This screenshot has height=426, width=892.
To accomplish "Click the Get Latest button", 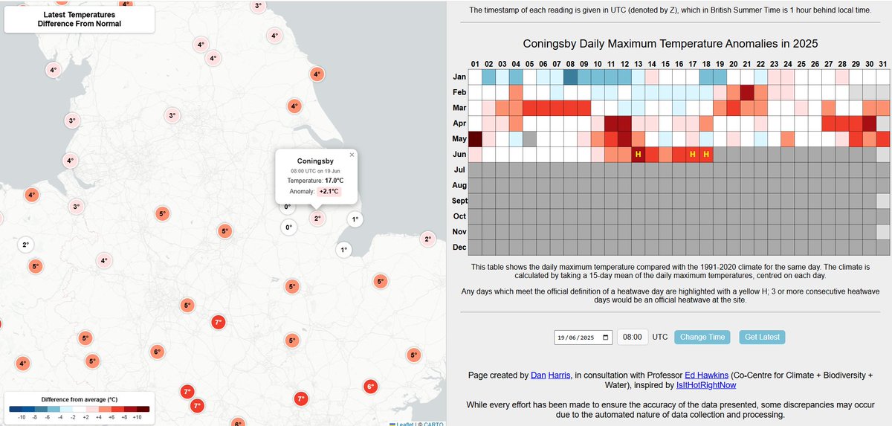I will click(762, 337).
